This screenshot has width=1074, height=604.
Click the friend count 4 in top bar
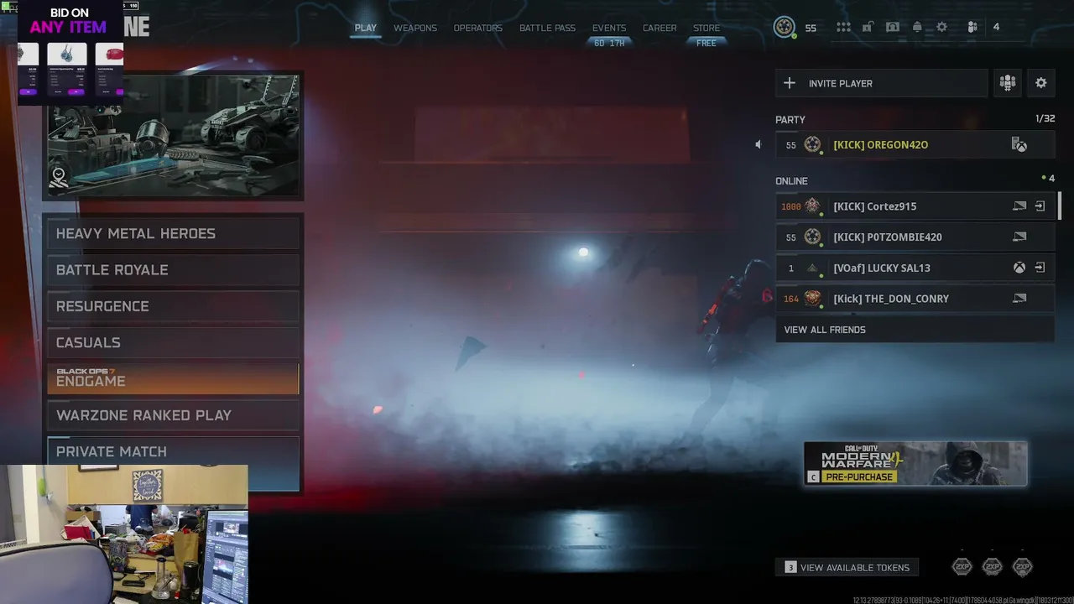[996, 28]
